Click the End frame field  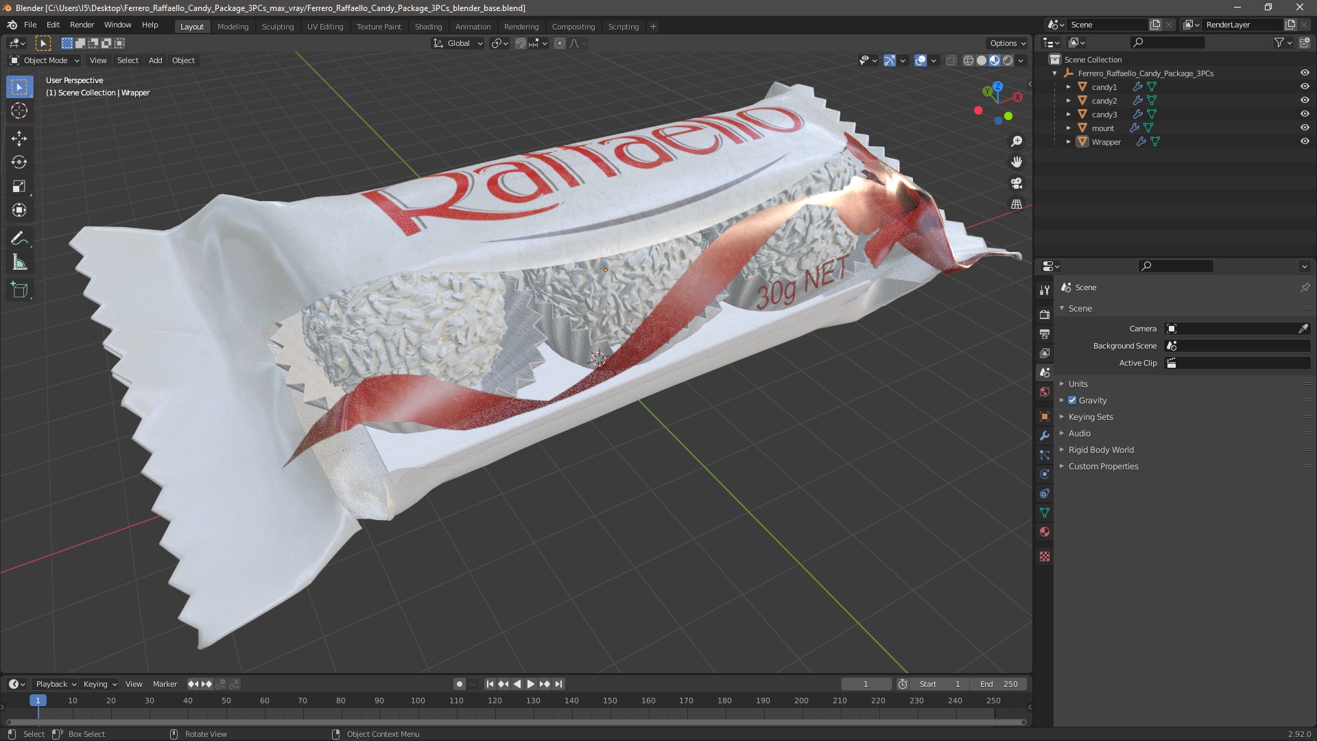pyautogui.click(x=999, y=684)
